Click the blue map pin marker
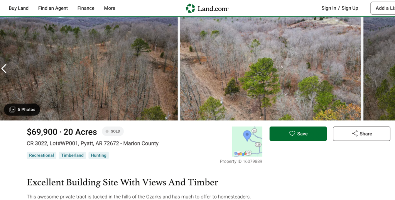 click(247, 136)
